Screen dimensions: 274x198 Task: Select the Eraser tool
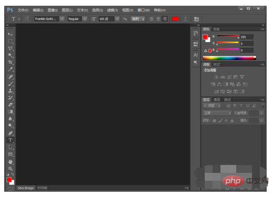coord(10,105)
